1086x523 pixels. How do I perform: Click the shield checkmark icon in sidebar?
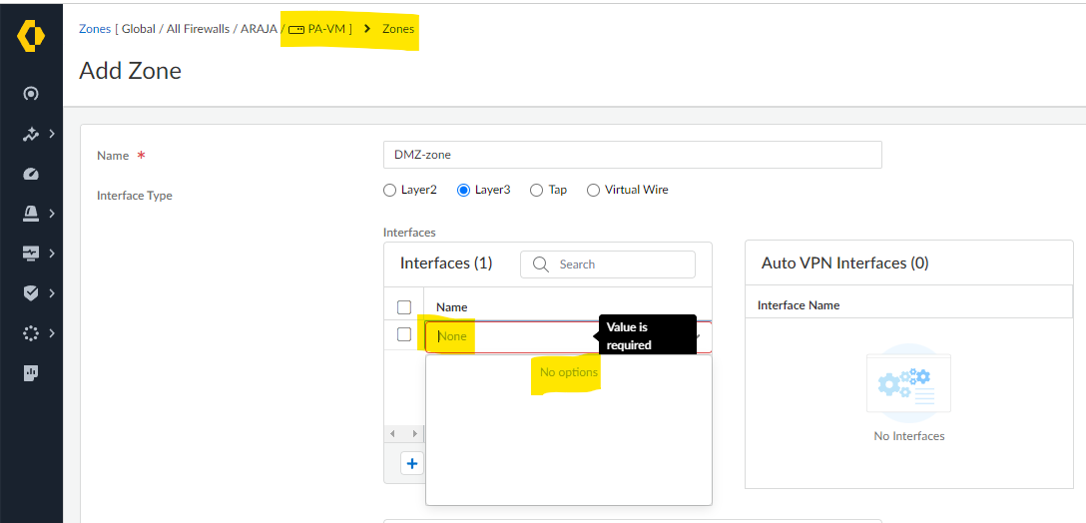[31, 293]
